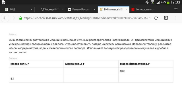Close the ЭЖД tab
This screenshot has width=182, height=107.
tap(31, 9)
